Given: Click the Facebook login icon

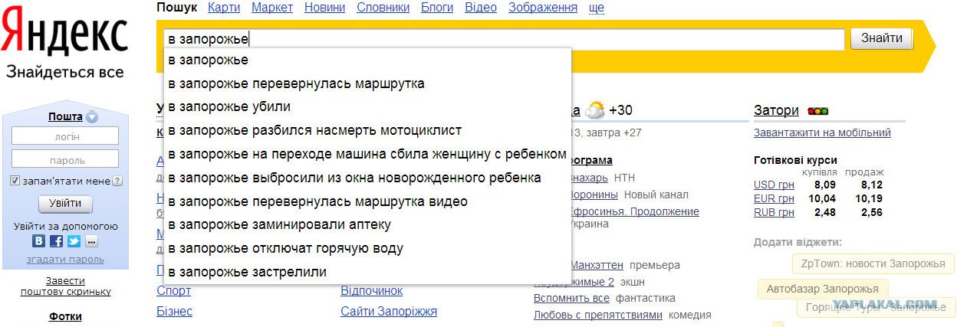Looking at the screenshot, I should pos(56,241).
